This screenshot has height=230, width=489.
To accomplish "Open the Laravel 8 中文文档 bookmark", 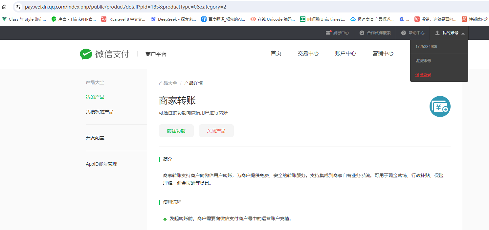I will (123, 19).
